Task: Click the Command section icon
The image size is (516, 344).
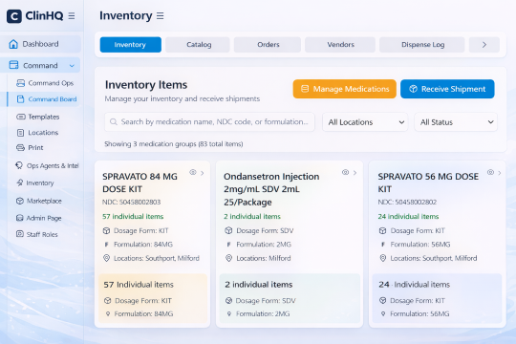Action: (13, 65)
